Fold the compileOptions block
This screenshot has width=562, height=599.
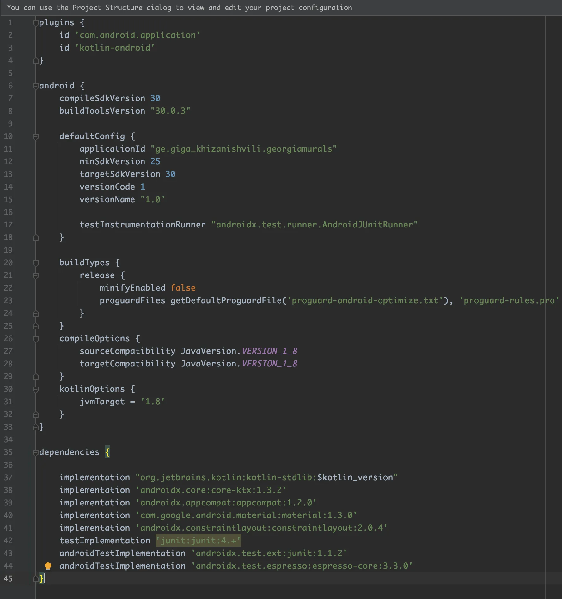36,339
